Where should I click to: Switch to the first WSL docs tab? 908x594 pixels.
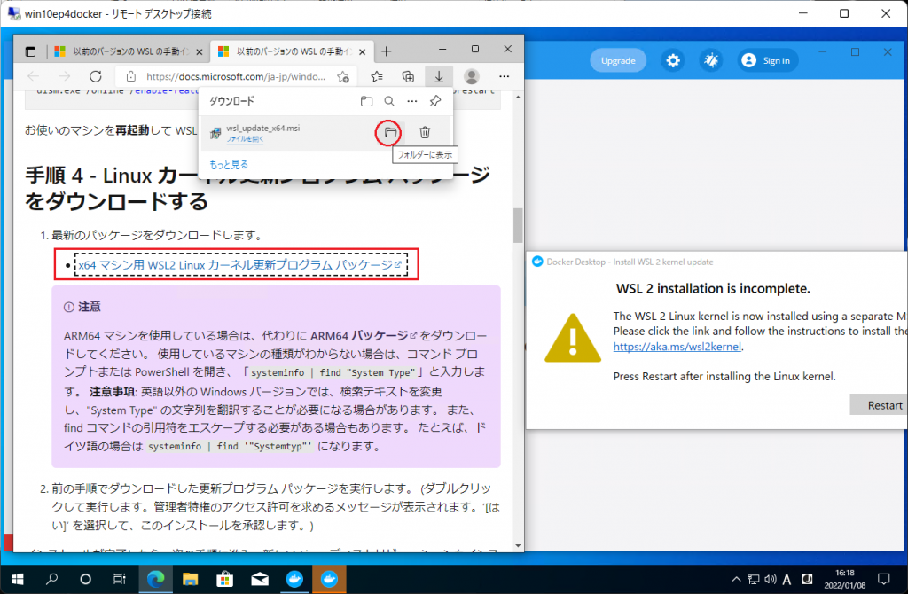pyautogui.click(x=129, y=51)
